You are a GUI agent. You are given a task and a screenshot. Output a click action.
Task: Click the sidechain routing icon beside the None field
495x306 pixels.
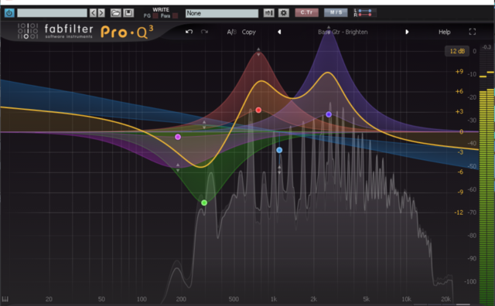tap(268, 13)
